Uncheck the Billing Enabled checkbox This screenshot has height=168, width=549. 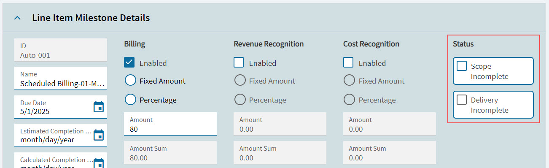129,62
